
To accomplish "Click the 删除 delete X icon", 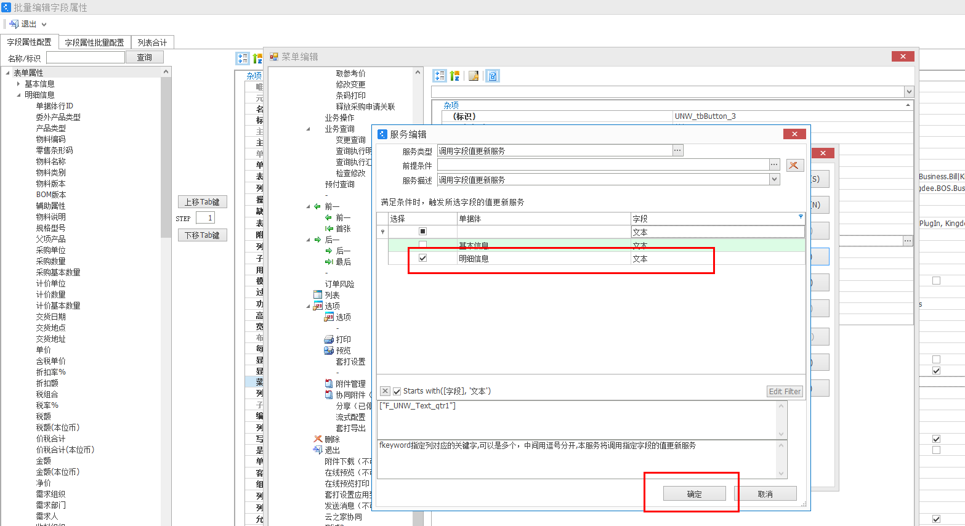I will click(318, 439).
